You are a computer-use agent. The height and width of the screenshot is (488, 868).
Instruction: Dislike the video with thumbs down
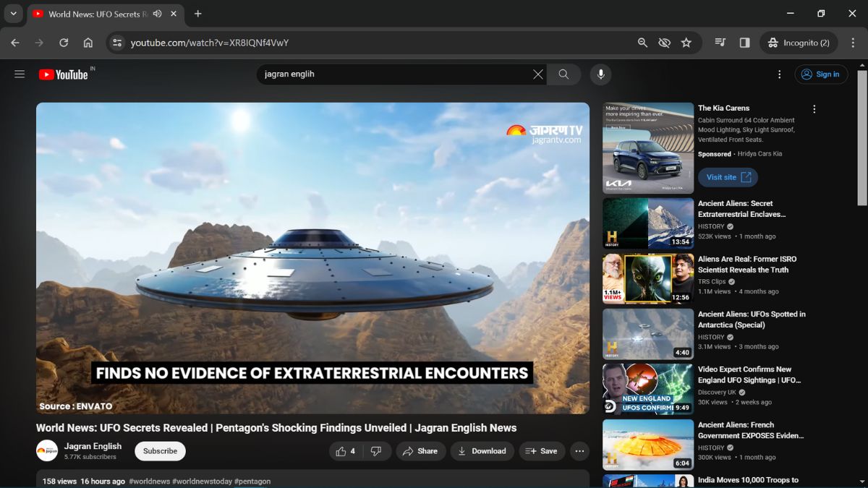[376, 451]
